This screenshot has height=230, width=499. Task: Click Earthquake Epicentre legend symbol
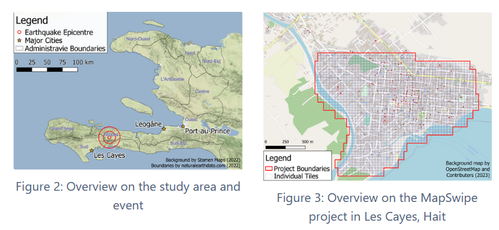pyautogui.click(x=19, y=32)
